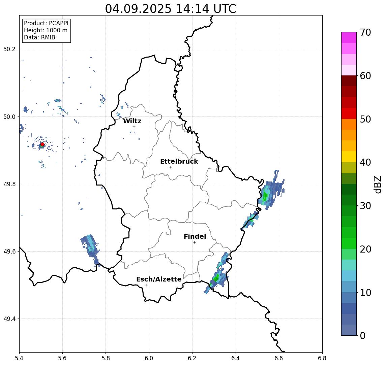Click the dBZ colorbar axis label
The image size is (386, 365).
(377, 185)
